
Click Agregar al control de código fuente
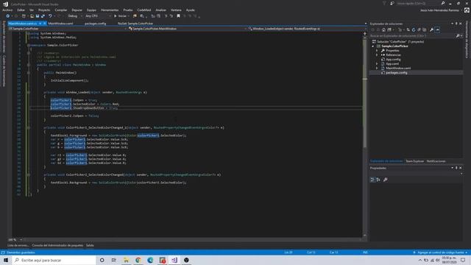click(440, 252)
